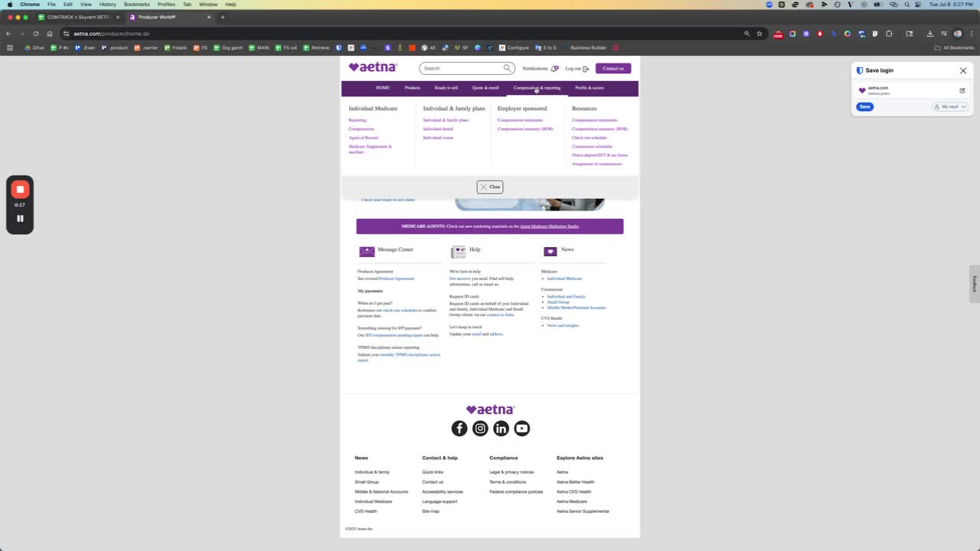Open Check run schedule link under Resources

[x=590, y=138]
